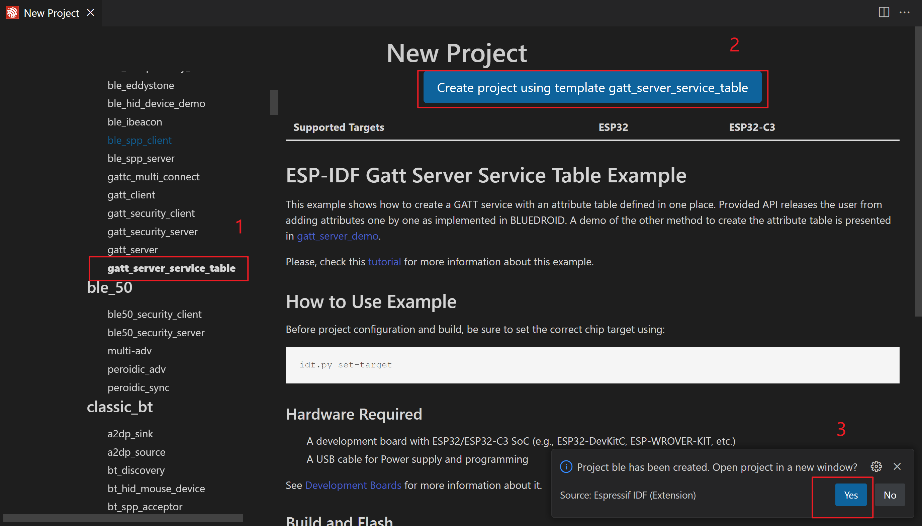The image size is (922, 526).
Task: Click the Supported Targets header cell
Action: click(x=339, y=127)
